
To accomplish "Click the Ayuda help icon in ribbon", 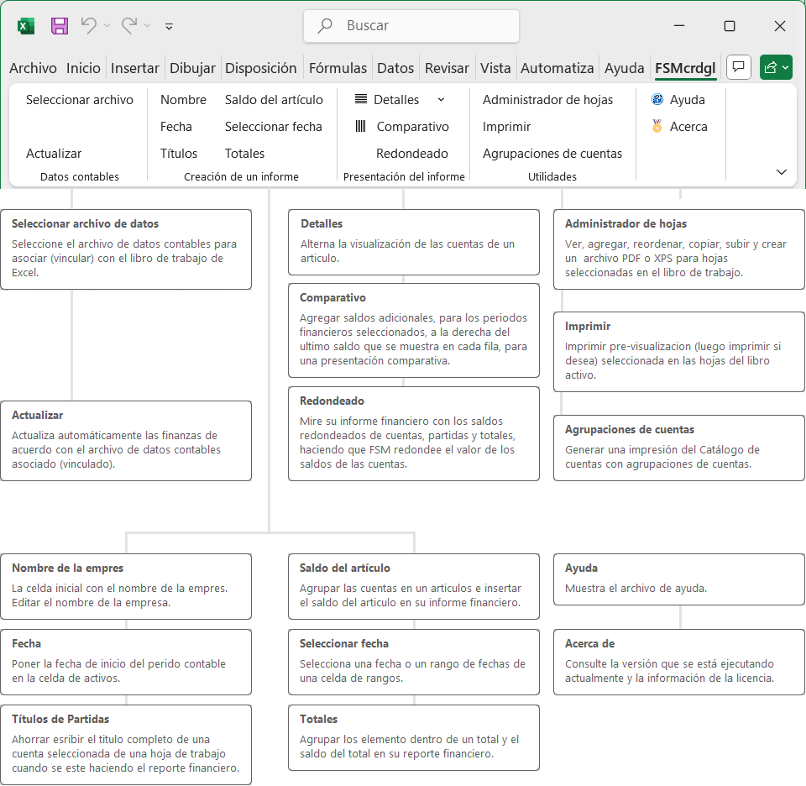I will tap(657, 100).
